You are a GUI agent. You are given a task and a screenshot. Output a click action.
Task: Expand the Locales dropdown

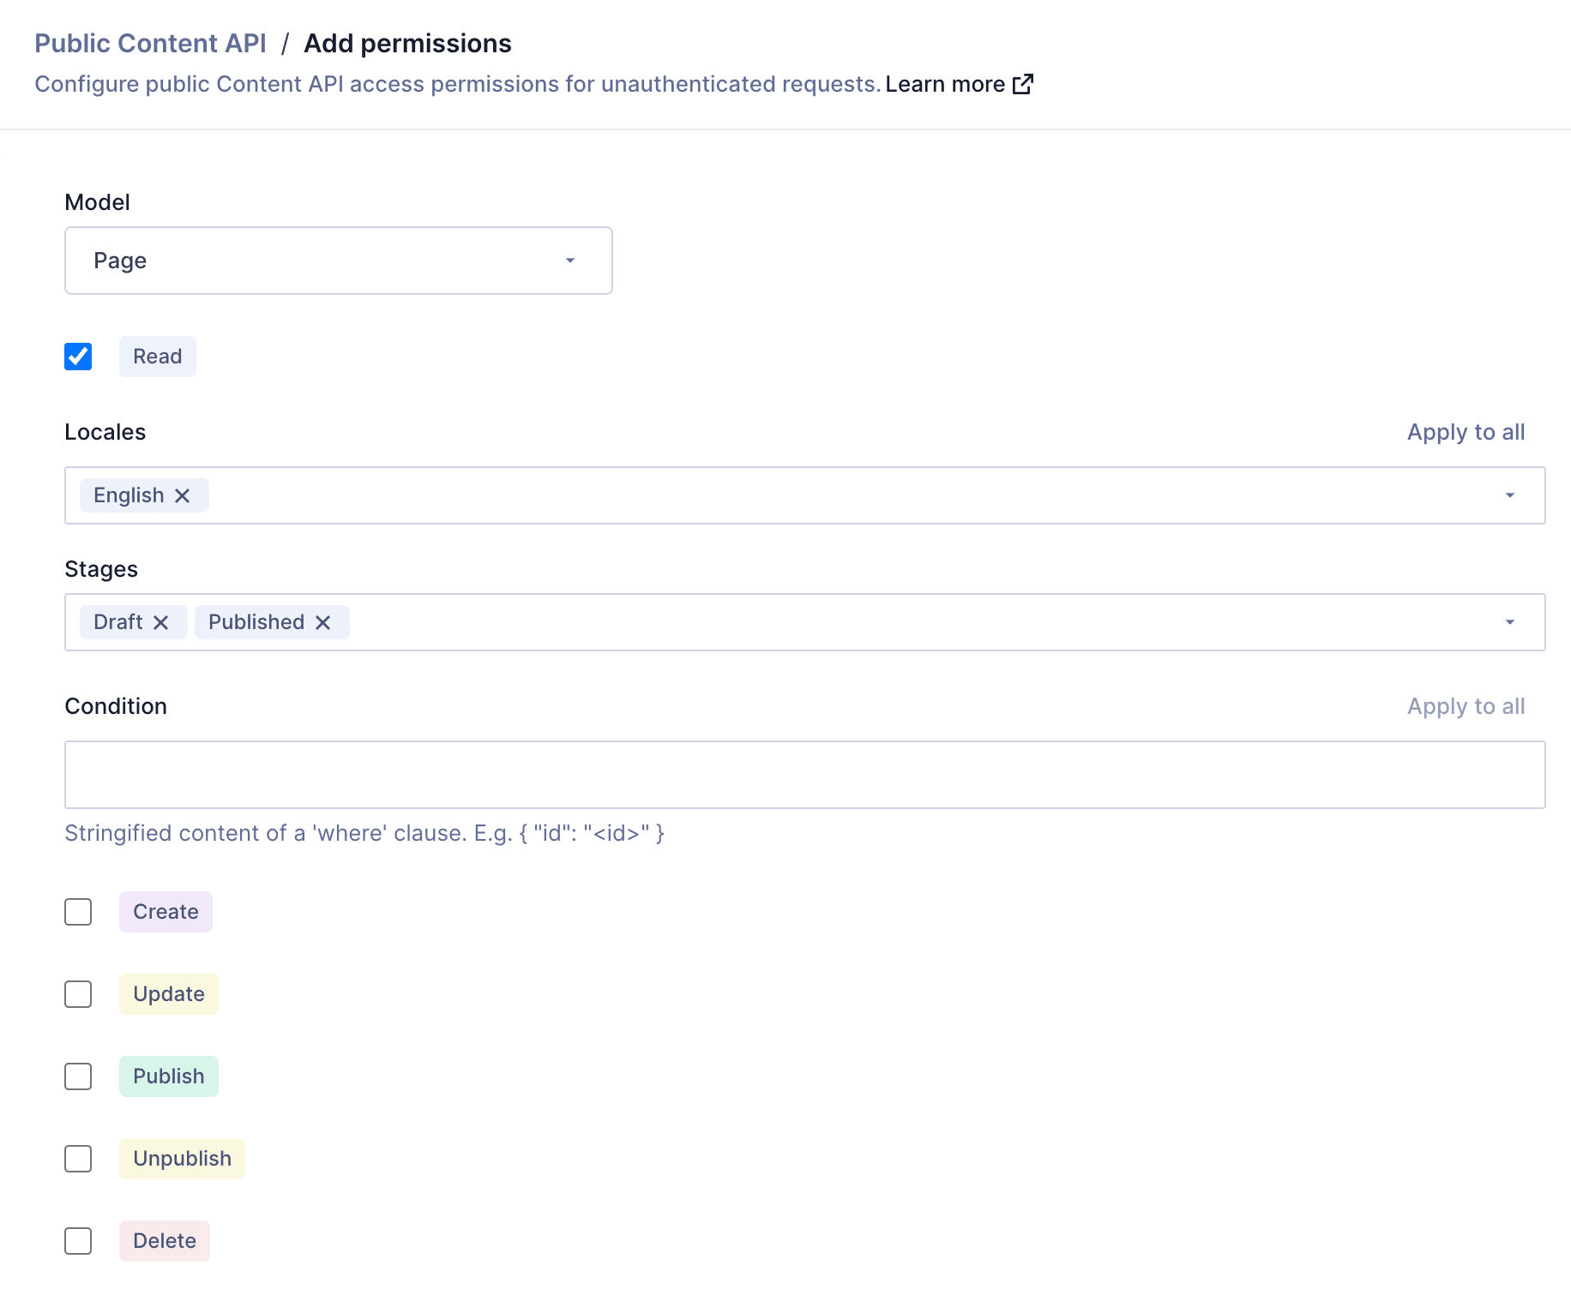coord(1510,495)
